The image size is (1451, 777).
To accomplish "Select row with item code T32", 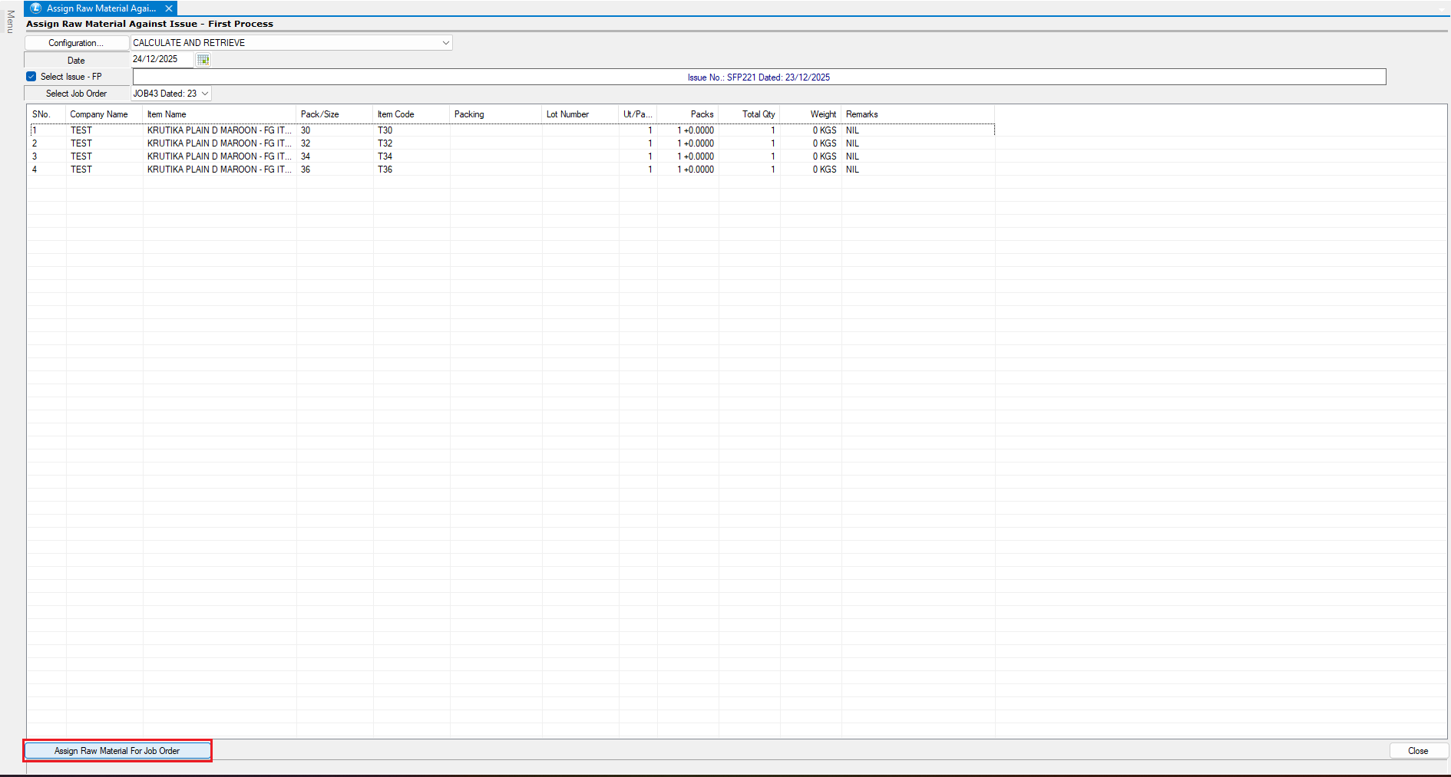I will pos(385,143).
